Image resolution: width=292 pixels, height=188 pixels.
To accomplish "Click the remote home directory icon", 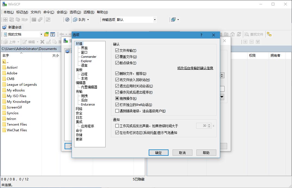I will coord(233,34).
